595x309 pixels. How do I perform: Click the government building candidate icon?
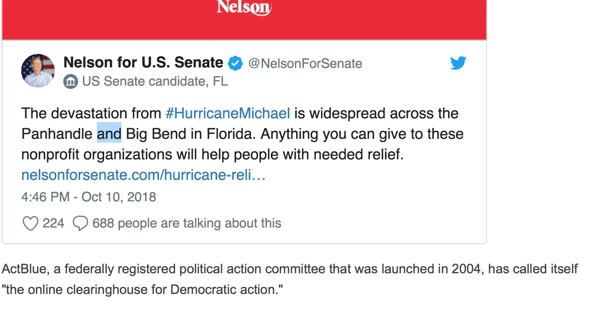coord(71,82)
